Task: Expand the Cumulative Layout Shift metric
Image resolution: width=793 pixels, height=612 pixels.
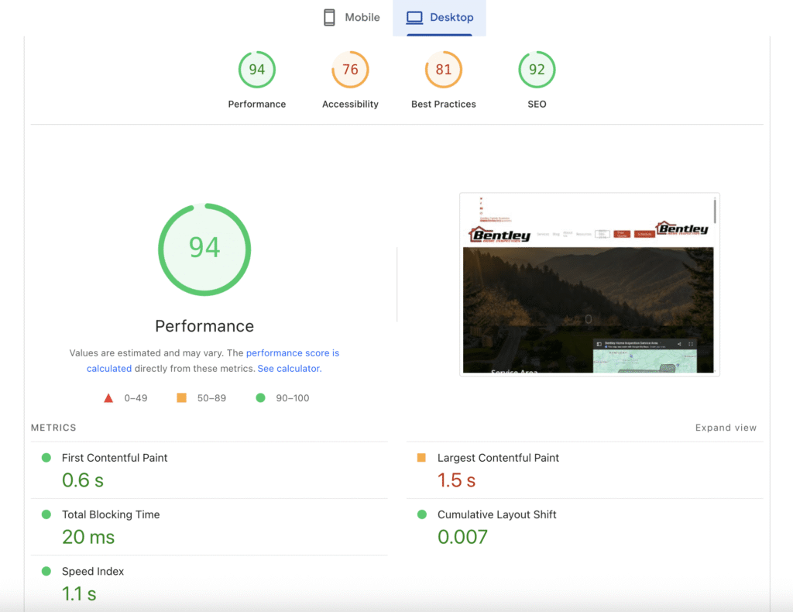Action: (585, 527)
